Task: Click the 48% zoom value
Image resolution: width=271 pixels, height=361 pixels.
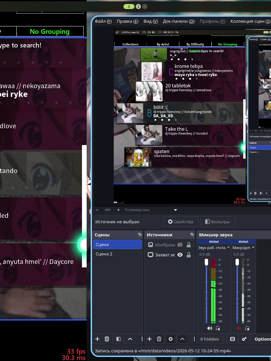Action: click(107, 210)
